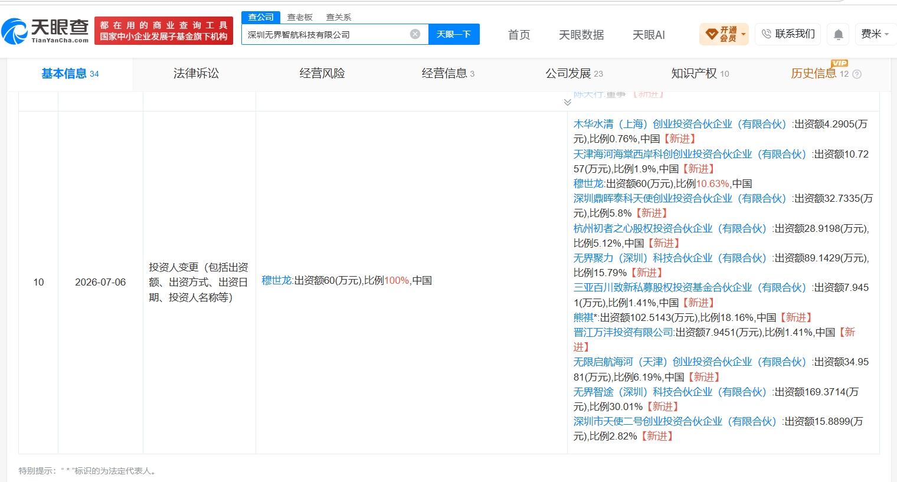Click the 天眼一下 search button
The width and height of the screenshot is (897, 482).
click(x=454, y=34)
